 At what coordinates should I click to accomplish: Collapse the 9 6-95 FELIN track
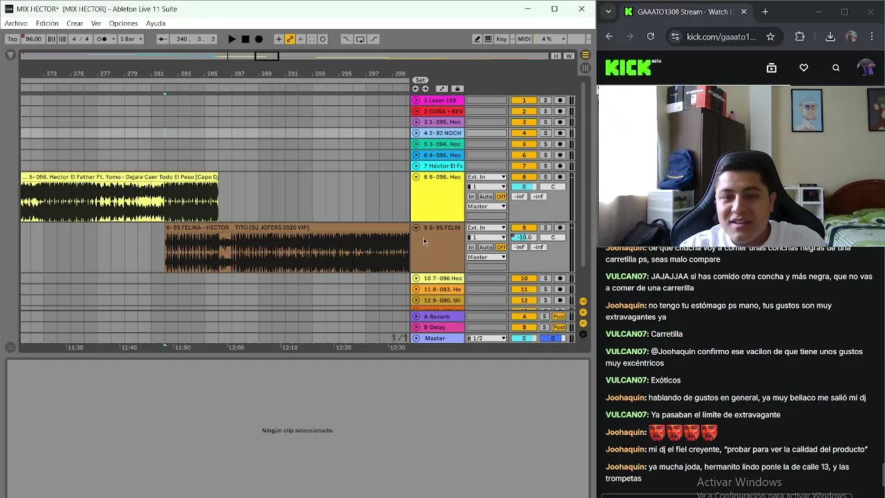click(x=416, y=228)
